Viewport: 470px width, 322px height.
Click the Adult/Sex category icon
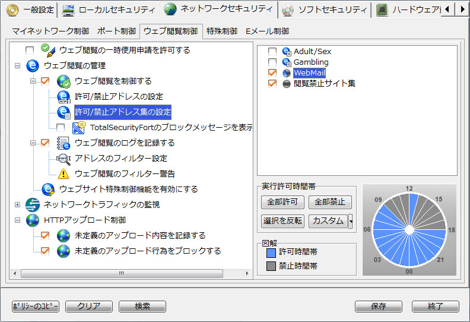[x=287, y=52]
